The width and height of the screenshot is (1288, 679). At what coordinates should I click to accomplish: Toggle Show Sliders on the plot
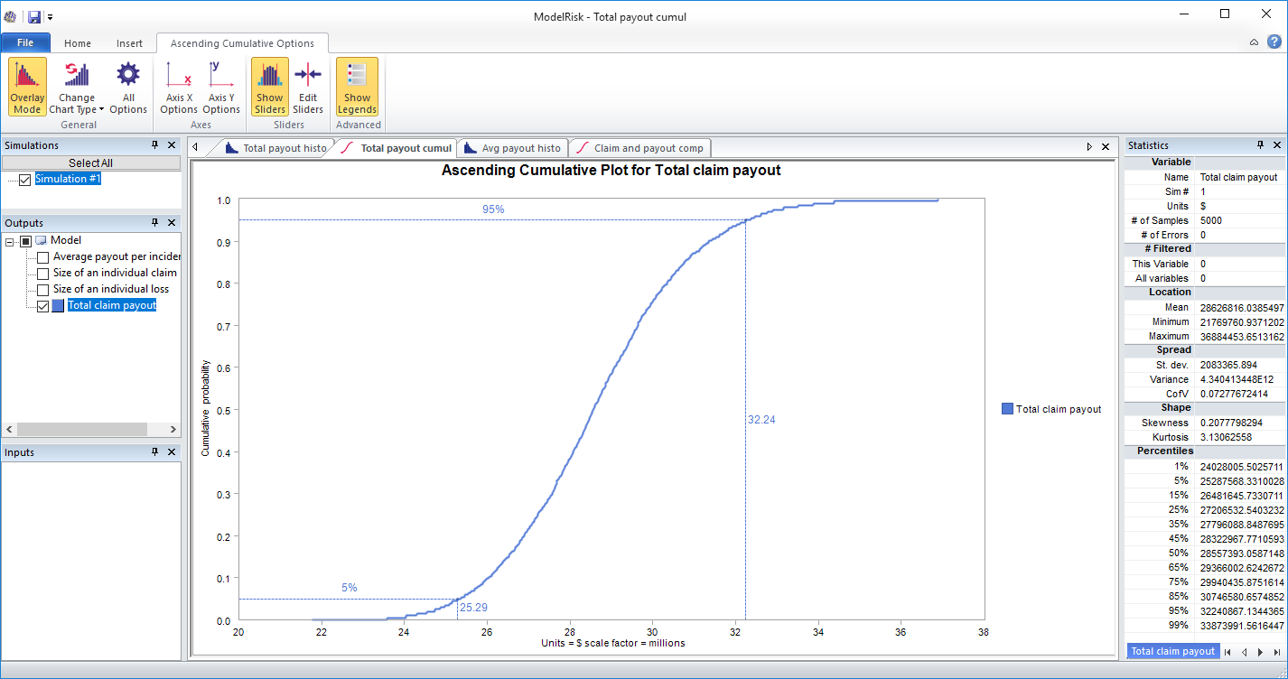[269, 86]
